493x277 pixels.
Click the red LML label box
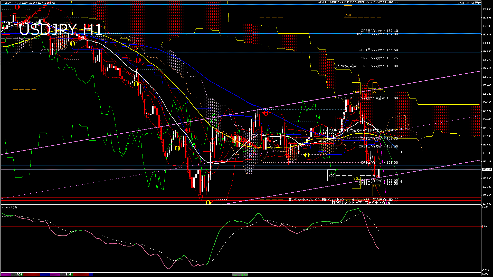click(339, 118)
